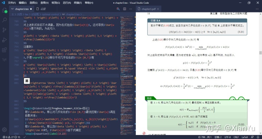
Task: Select the 'optimal control' breadcrumb
Action: [50, 14]
